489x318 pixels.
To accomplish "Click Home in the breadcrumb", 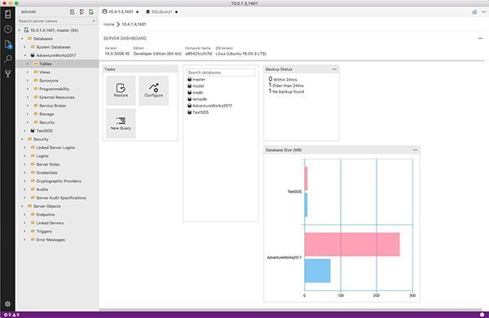I will (109, 24).
